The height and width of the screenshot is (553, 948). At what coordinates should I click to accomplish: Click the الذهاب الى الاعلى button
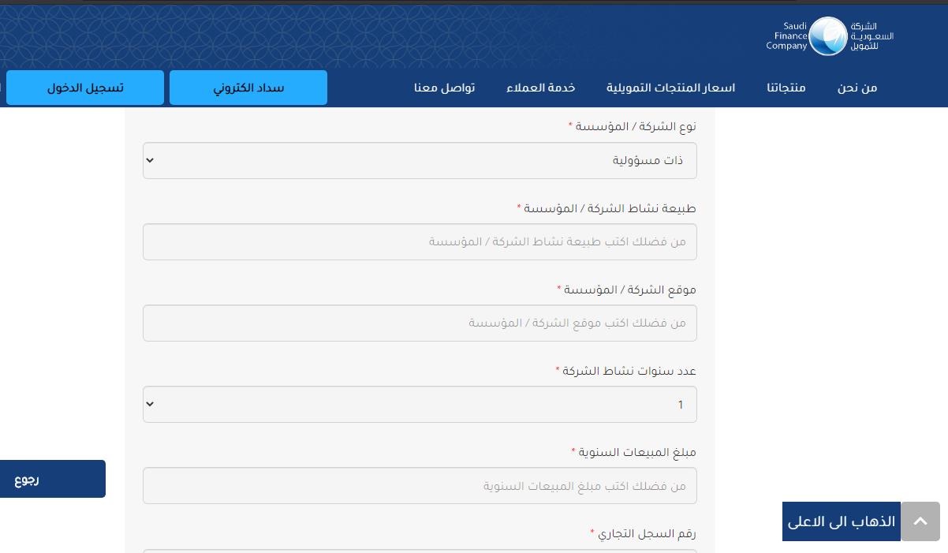[x=842, y=521]
